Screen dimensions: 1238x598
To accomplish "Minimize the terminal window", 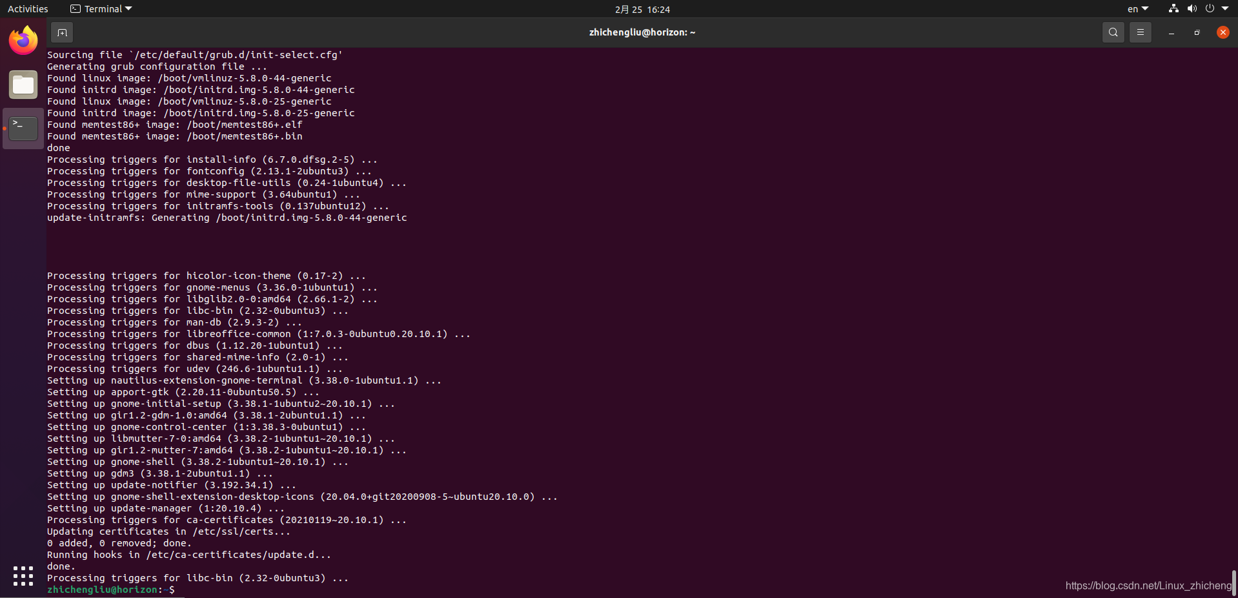I will coord(1172,32).
